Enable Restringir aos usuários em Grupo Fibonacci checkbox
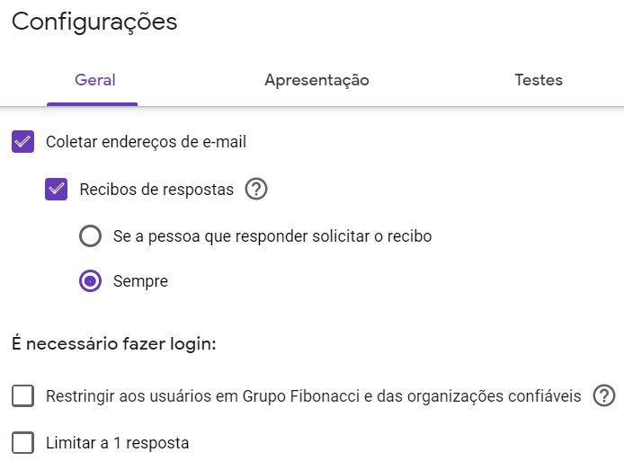Screen dimensions: 624x470 click(23, 395)
